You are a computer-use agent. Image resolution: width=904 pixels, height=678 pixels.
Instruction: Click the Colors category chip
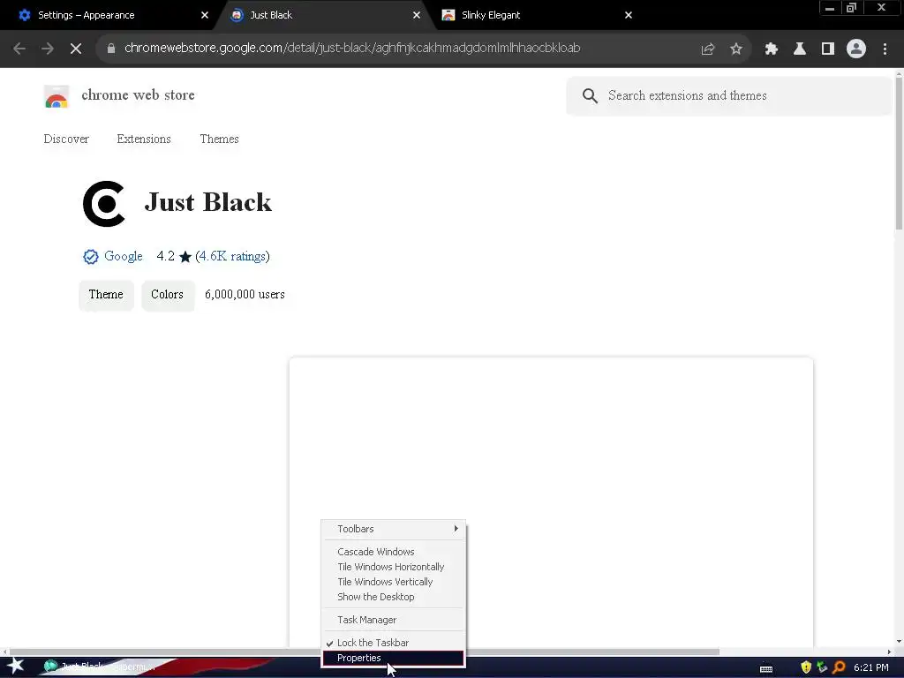167,295
